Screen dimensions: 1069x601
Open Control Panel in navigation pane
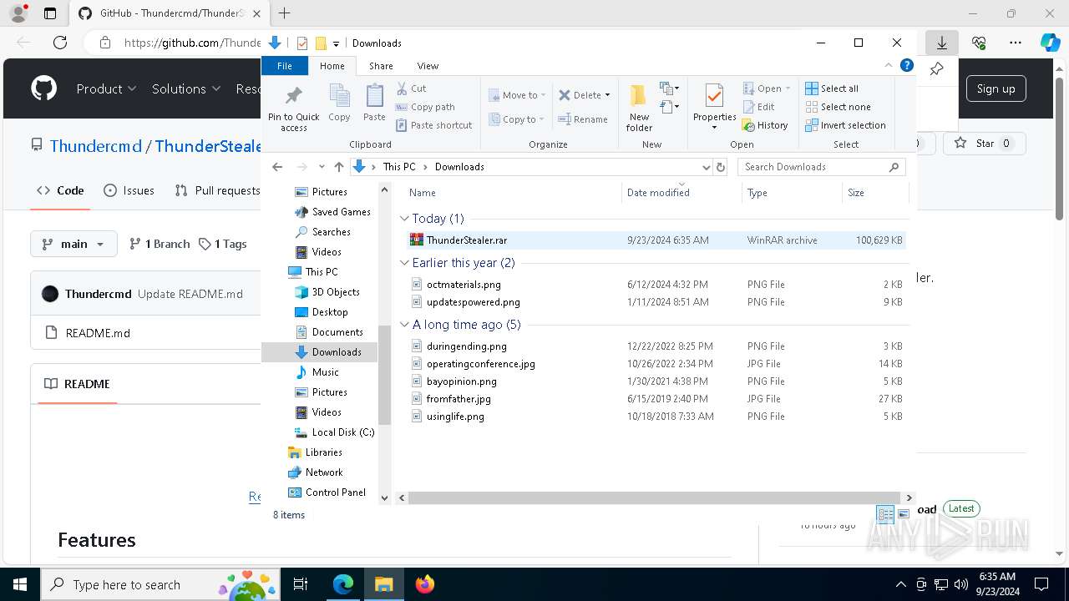coord(327,492)
